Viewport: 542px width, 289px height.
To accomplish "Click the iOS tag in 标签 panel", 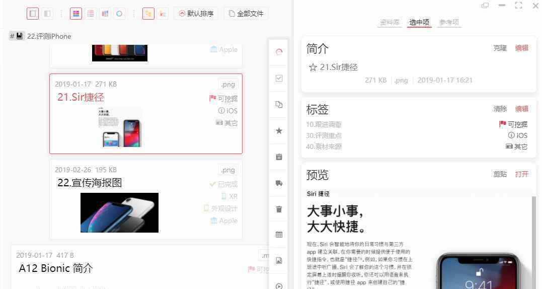I will click(x=517, y=135).
